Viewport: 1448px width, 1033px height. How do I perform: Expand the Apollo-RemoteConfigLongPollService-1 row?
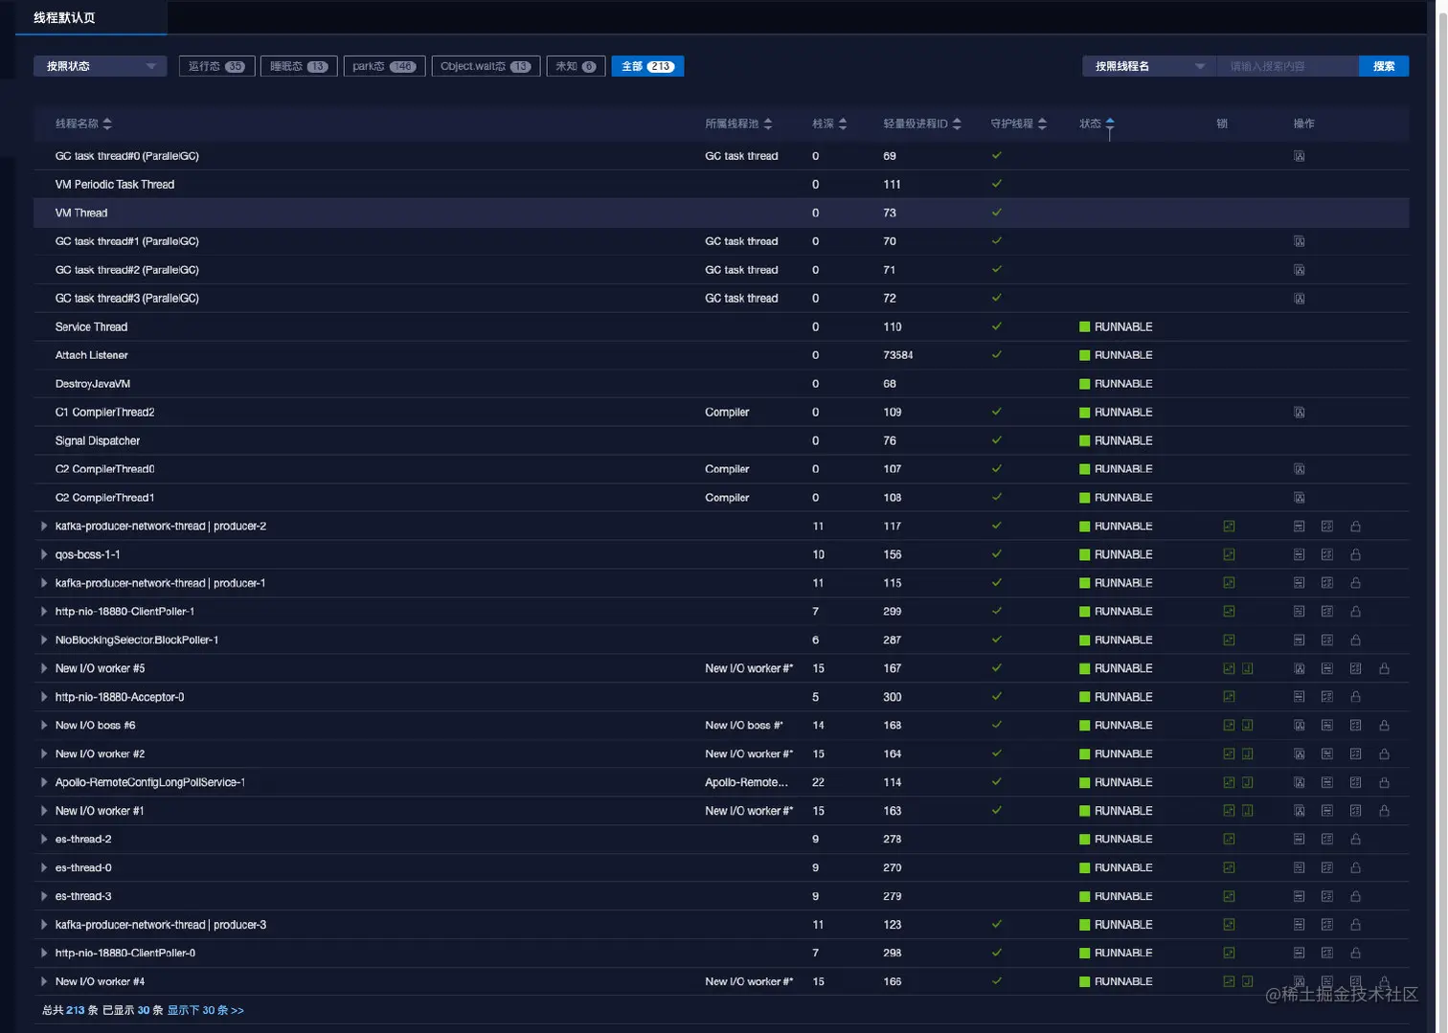pyautogui.click(x=44, y=782)
